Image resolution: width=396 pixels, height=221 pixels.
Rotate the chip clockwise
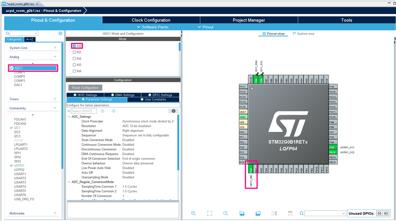pos(242,213)
